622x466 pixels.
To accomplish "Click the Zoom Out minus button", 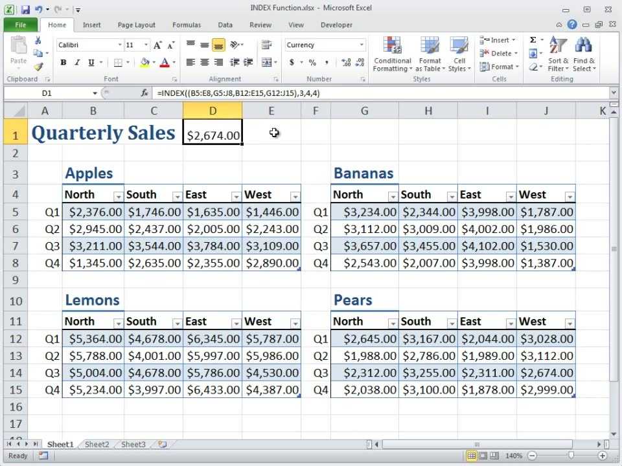I will point(533,456).
